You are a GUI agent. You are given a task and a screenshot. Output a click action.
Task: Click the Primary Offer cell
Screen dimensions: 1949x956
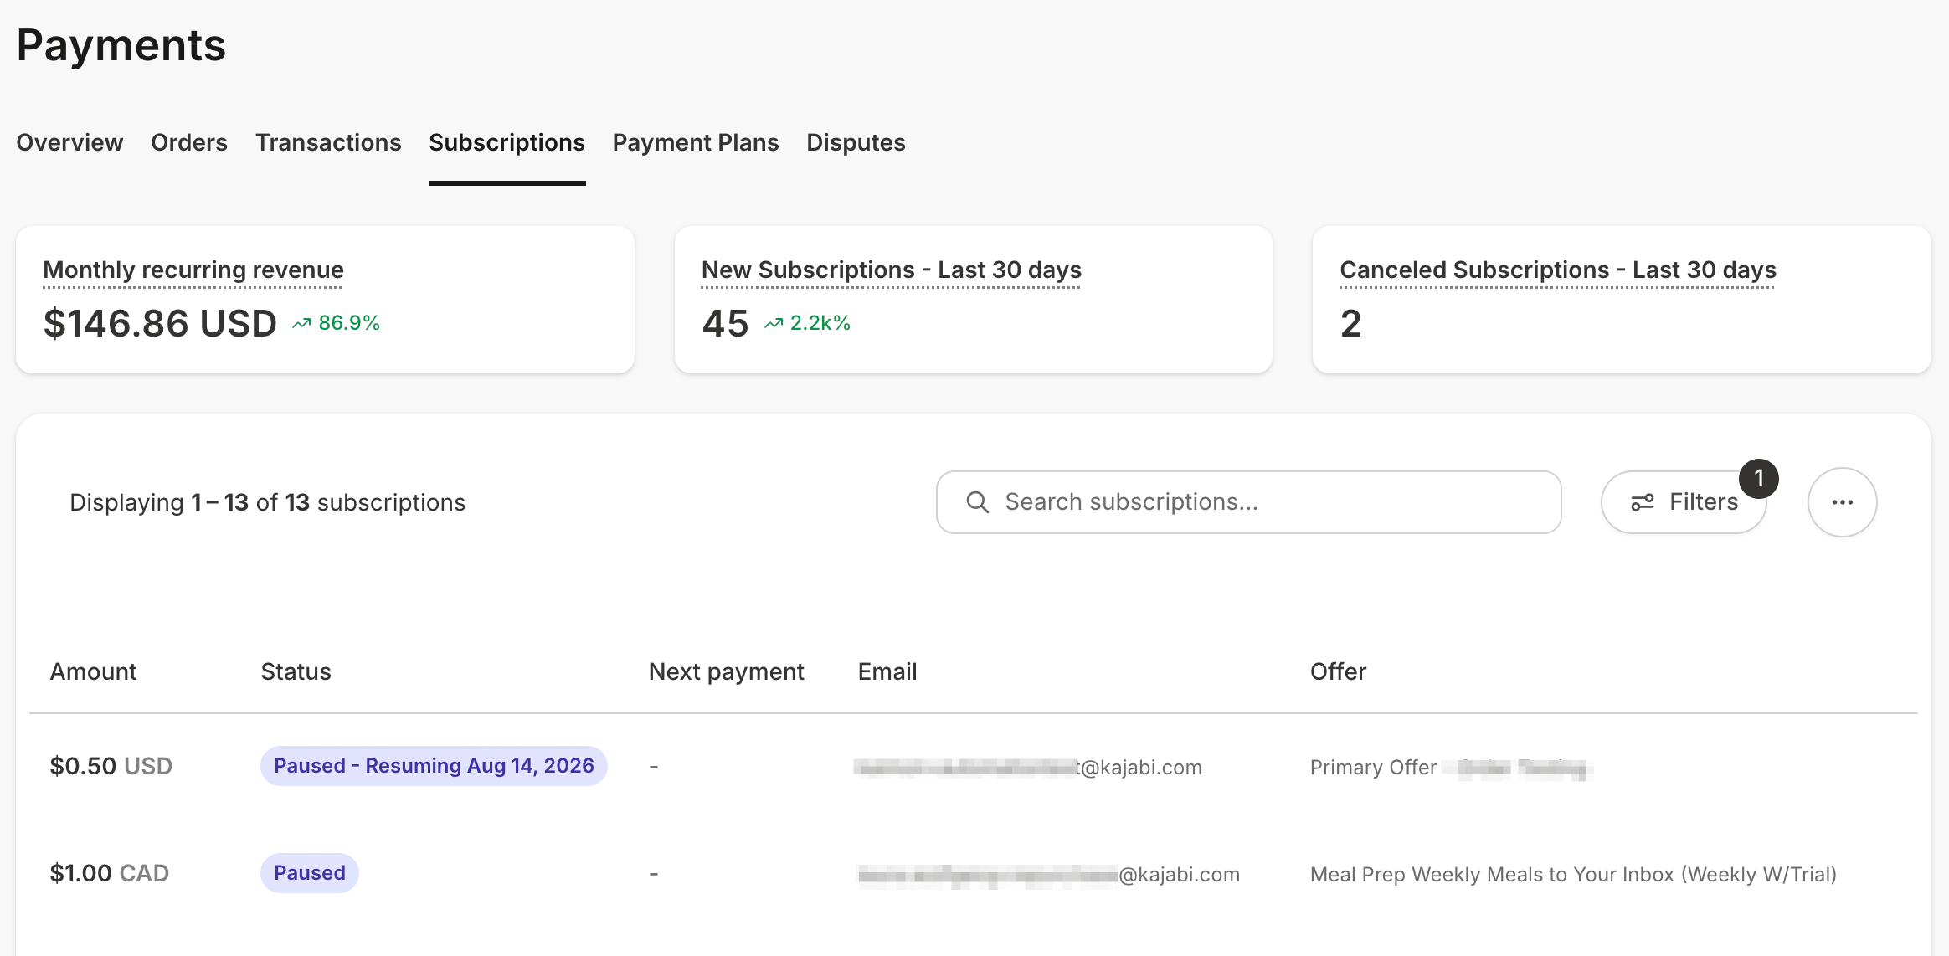click(1449, 768)
